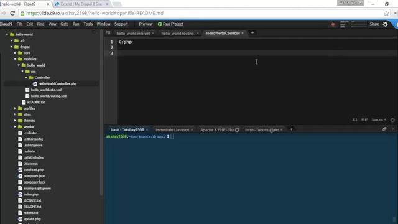Select README.txt under the modules folder

(36, 102)
